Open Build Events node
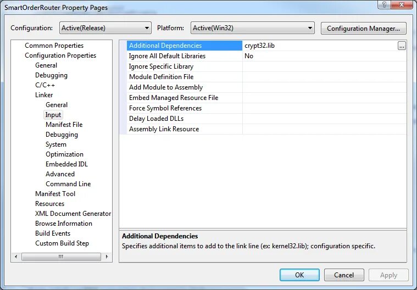Viewport: 417px width, 290px height. (53, 233)
